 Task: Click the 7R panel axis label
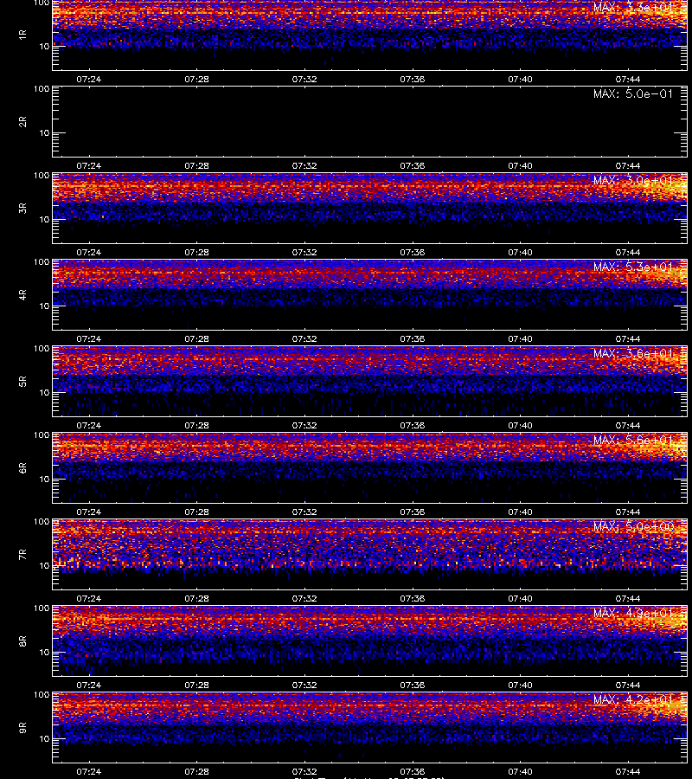click(x=22, y=555)
